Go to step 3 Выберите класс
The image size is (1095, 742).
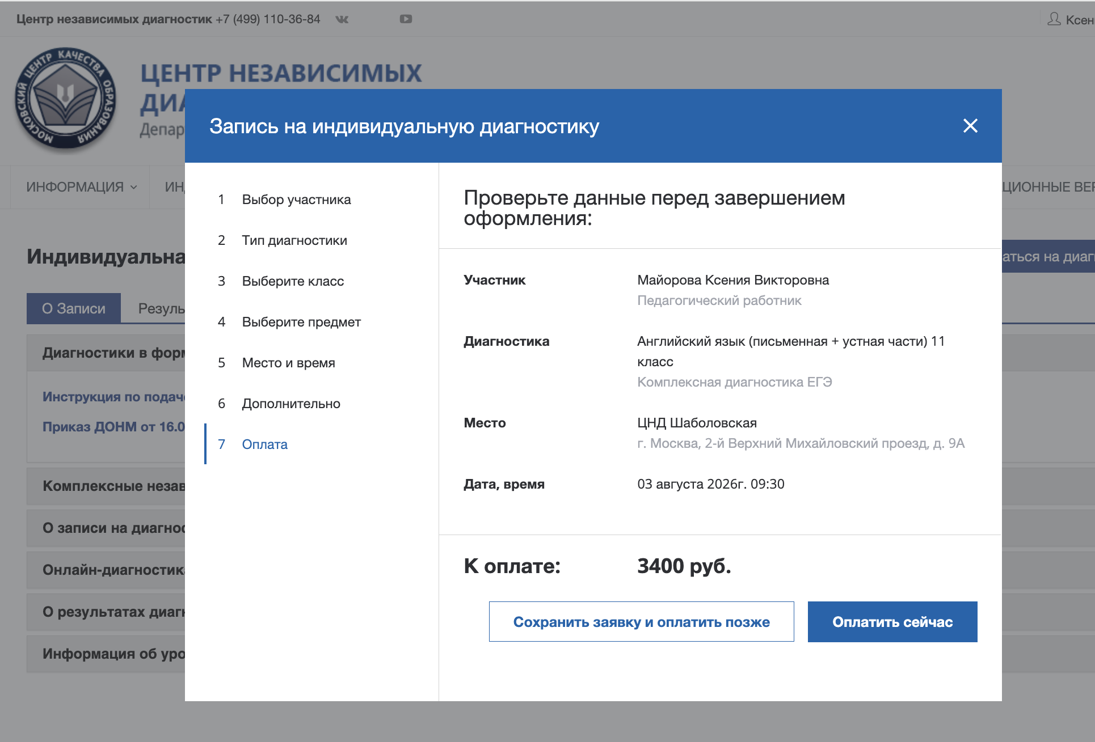click(281, 281)
